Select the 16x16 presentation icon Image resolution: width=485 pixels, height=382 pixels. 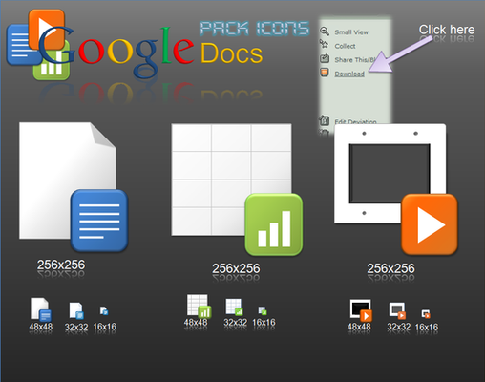point(426,314)
